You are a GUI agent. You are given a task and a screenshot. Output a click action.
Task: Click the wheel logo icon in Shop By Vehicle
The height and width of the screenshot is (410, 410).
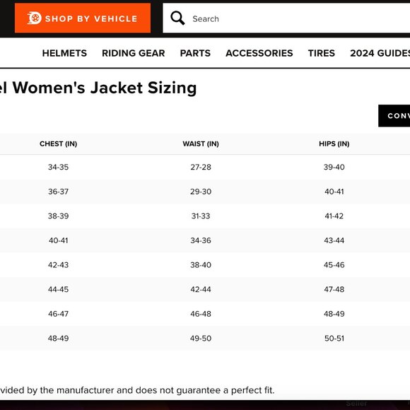(x=34, y=18)
